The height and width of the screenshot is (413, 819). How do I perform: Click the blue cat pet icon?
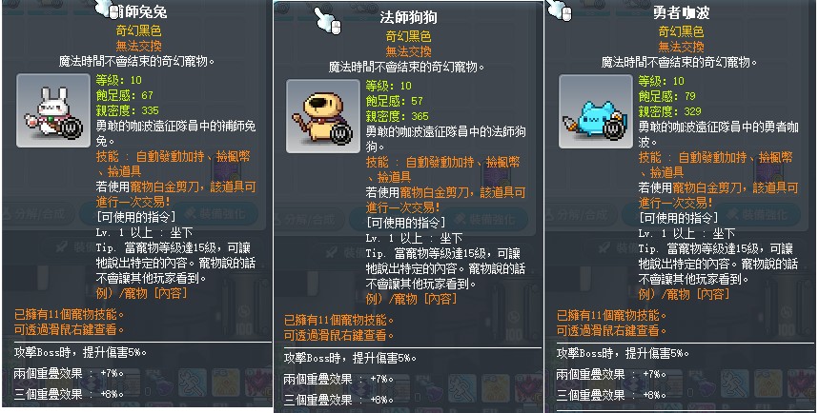(596, 111)
